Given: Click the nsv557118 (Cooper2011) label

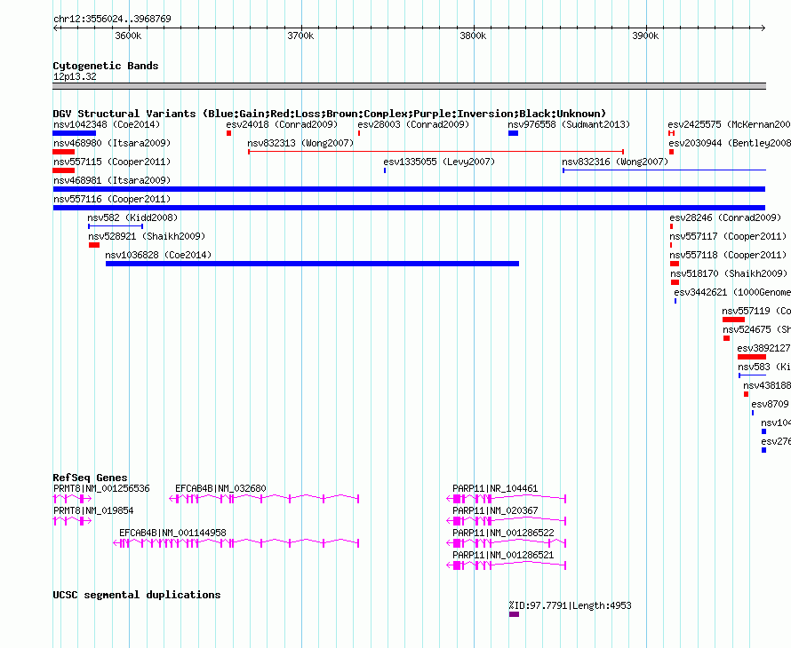Looking at the screenshot, I should [x=729, y=255].
